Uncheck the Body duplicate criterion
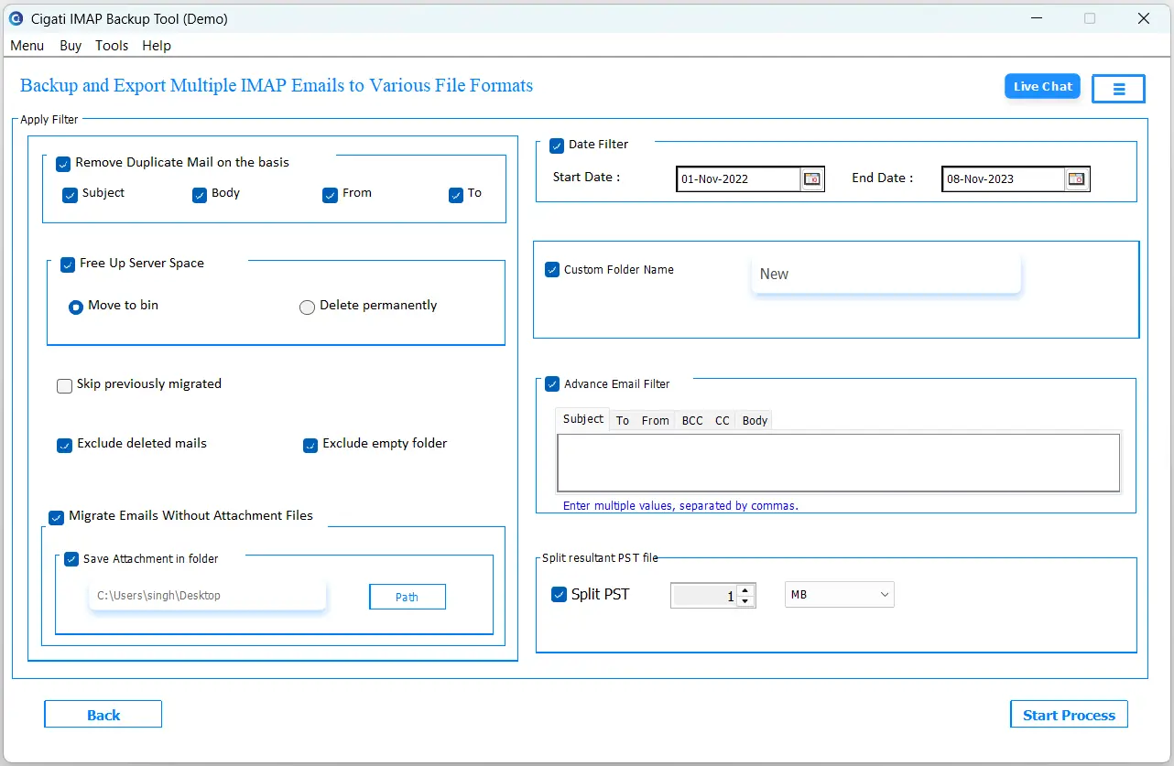Screen dimensions: 1174x766 tap(200, 195)
